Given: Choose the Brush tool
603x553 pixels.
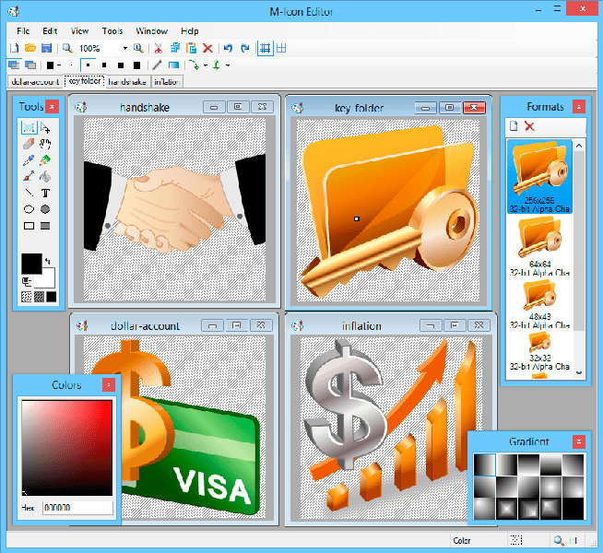Looking at the screenshot, I should (29, 176).
